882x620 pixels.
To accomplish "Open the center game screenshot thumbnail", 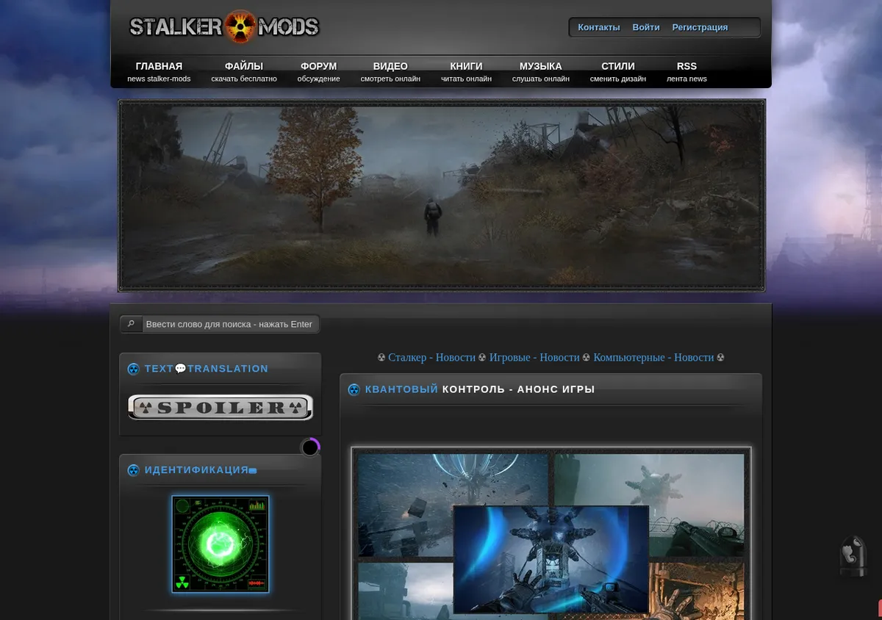I will 551,559.
